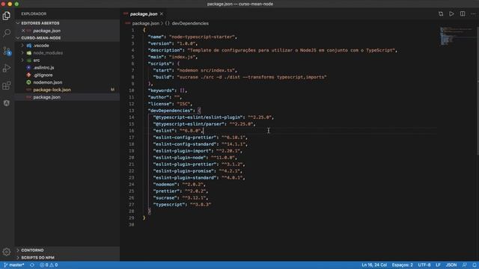
Task: Click the minimap code overview
Action: [457, 36]
